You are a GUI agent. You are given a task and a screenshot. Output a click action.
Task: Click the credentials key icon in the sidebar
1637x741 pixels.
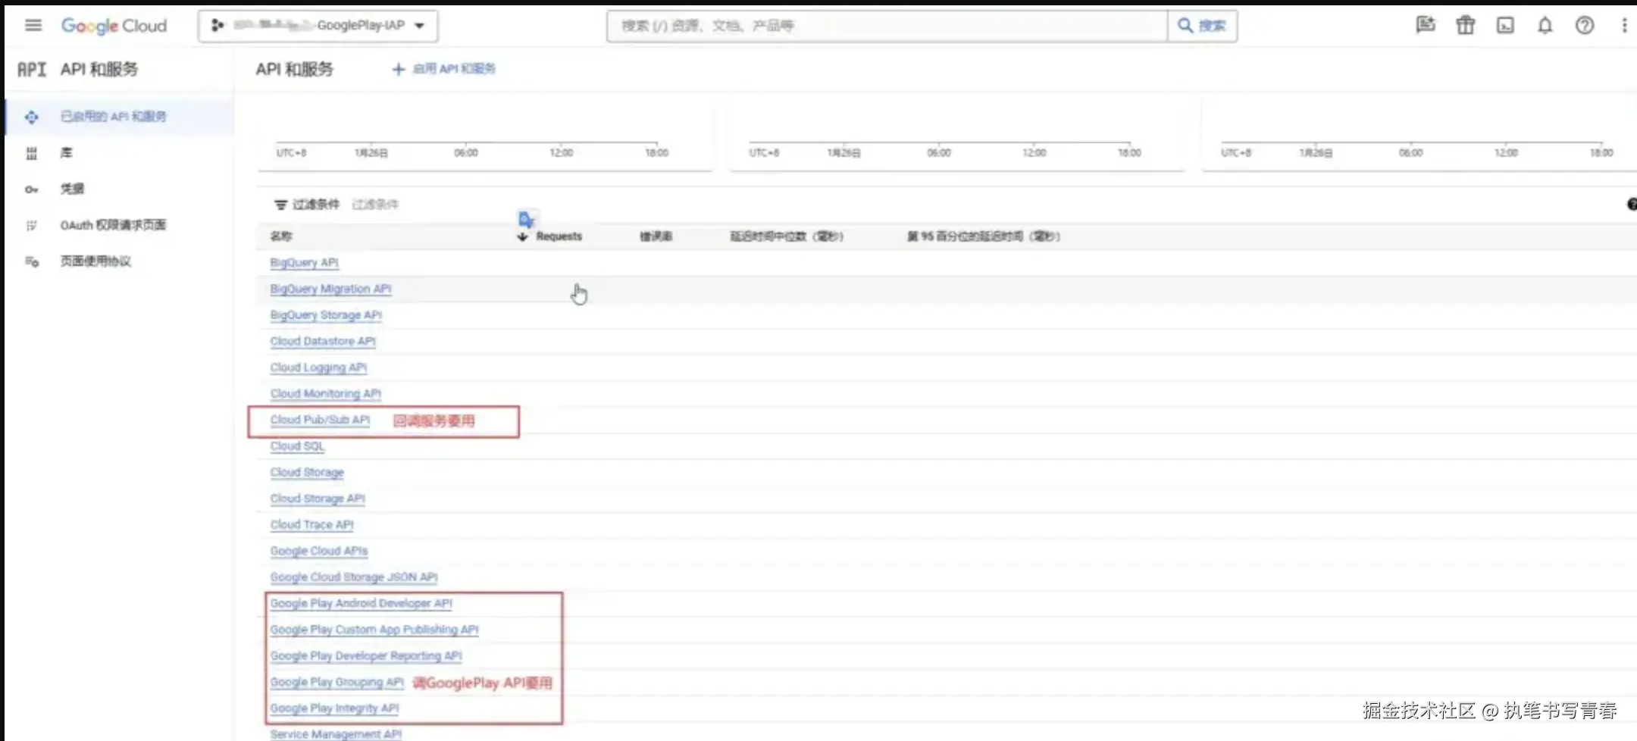(31, 189)
